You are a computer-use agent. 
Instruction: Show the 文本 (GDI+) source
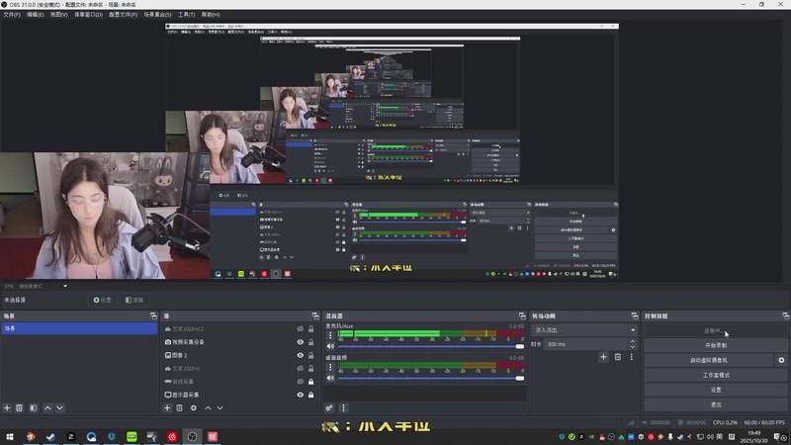pos(301,368)
